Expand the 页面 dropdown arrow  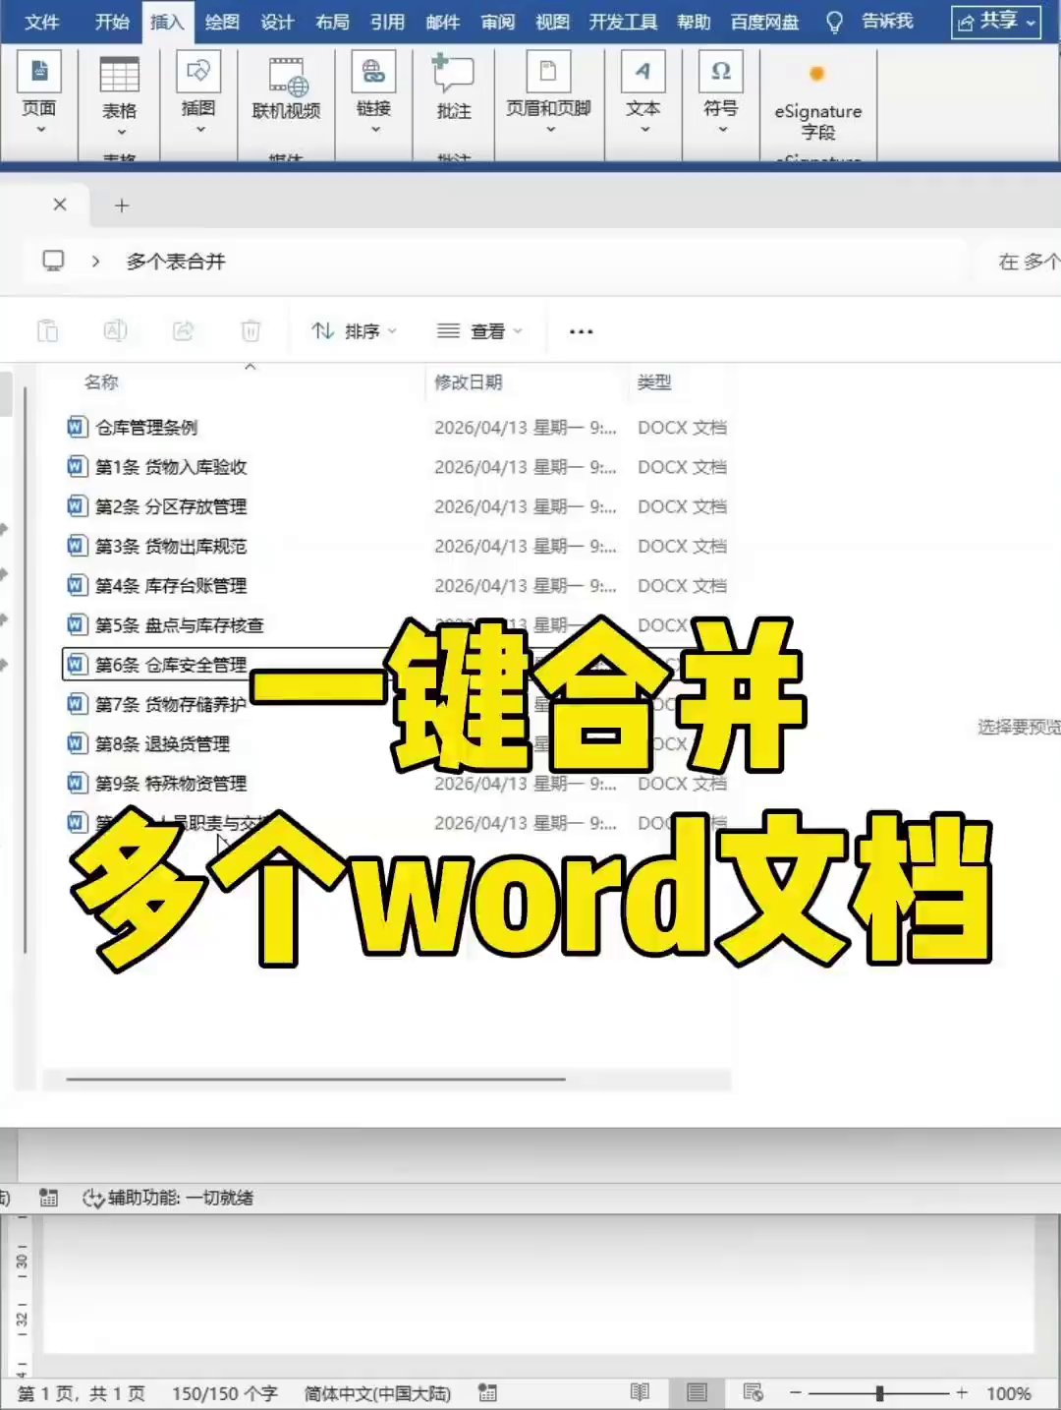[40, 129]
